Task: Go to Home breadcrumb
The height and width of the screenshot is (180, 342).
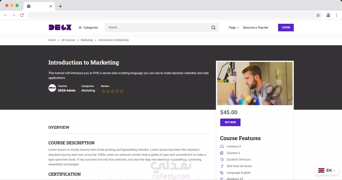Action: pyautogui.click(x=52, y=40)
